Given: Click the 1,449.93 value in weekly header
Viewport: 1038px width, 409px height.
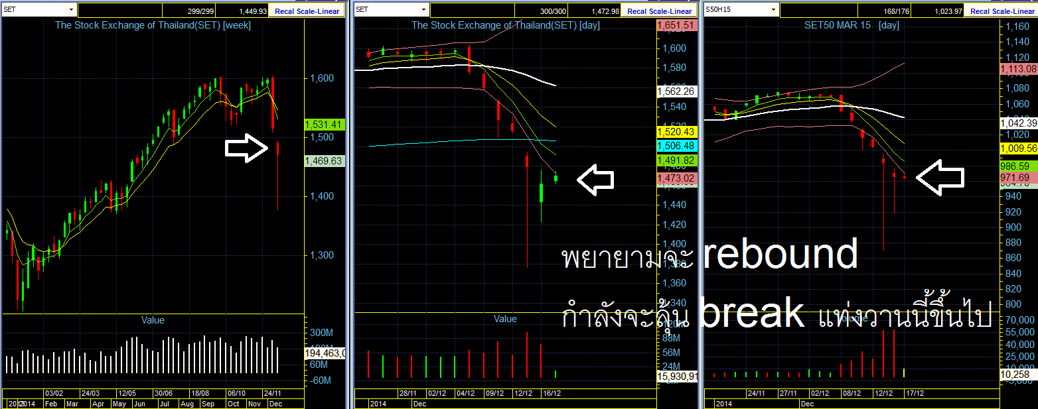Looking at the screenshot, I should tap(253, 11).
